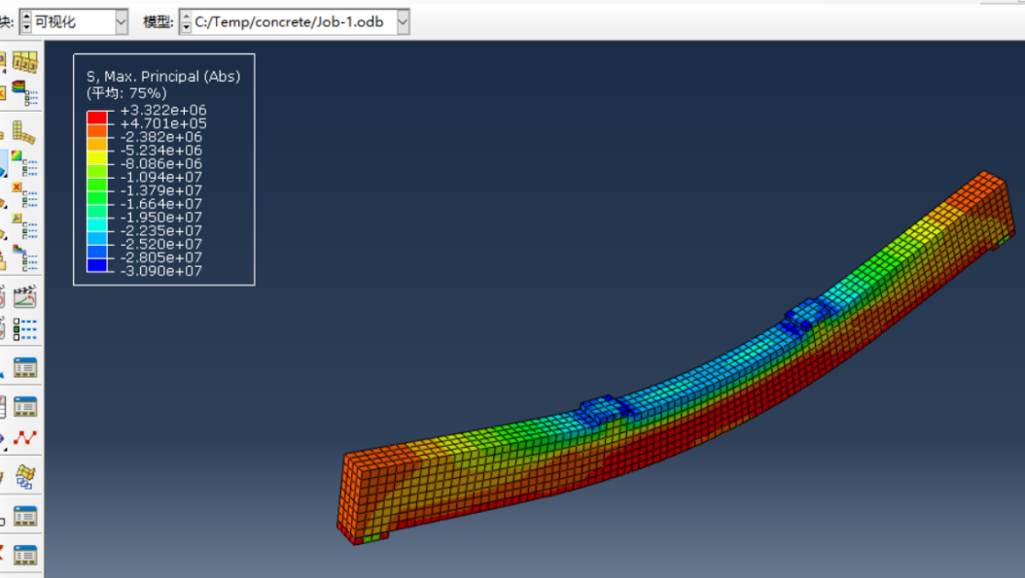This screenshot has height=578, width=1025.
Task: Click the red zigzag XY Data Manager icon
Action: (25, 438)
